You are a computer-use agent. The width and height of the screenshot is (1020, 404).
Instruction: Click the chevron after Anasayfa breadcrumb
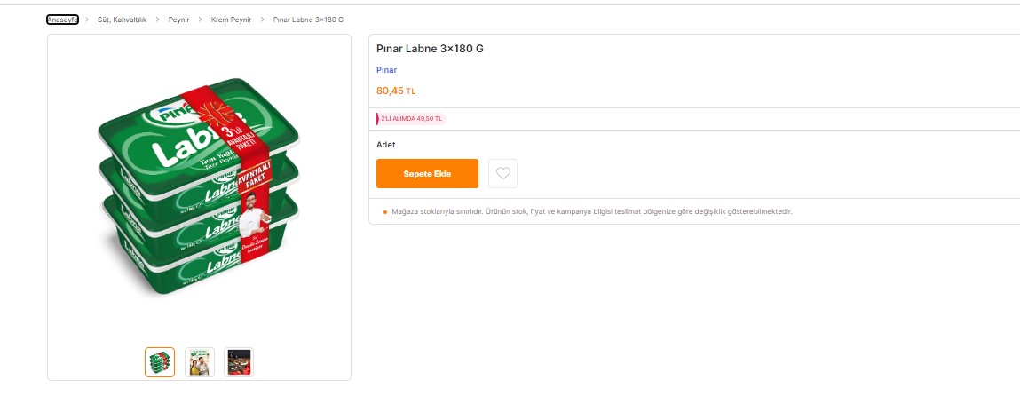pos(87,20)
